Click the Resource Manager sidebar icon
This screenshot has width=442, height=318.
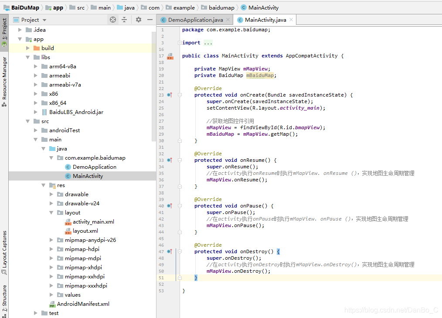4,104
